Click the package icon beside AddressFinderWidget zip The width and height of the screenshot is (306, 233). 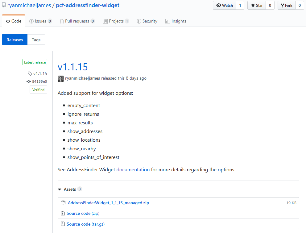point(63,203)
